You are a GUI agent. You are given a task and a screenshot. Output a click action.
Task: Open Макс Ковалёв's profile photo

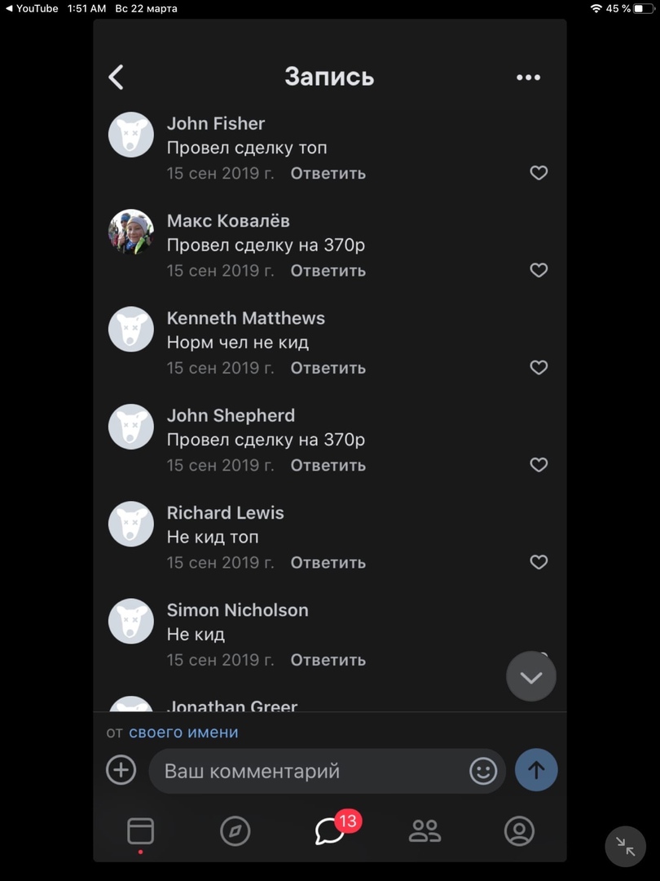tap(131, 232)
